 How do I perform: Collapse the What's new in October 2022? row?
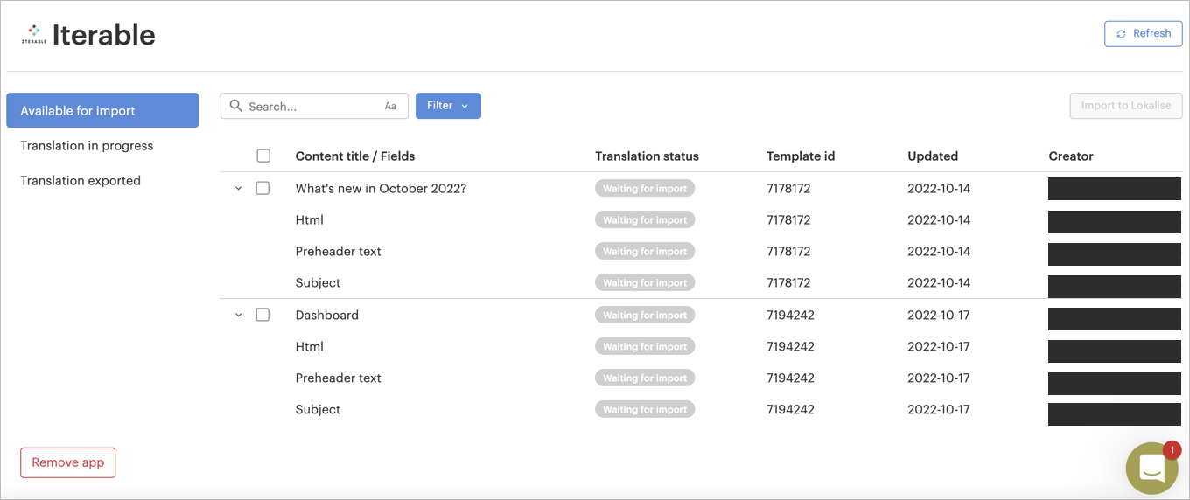tap(238, 189)
